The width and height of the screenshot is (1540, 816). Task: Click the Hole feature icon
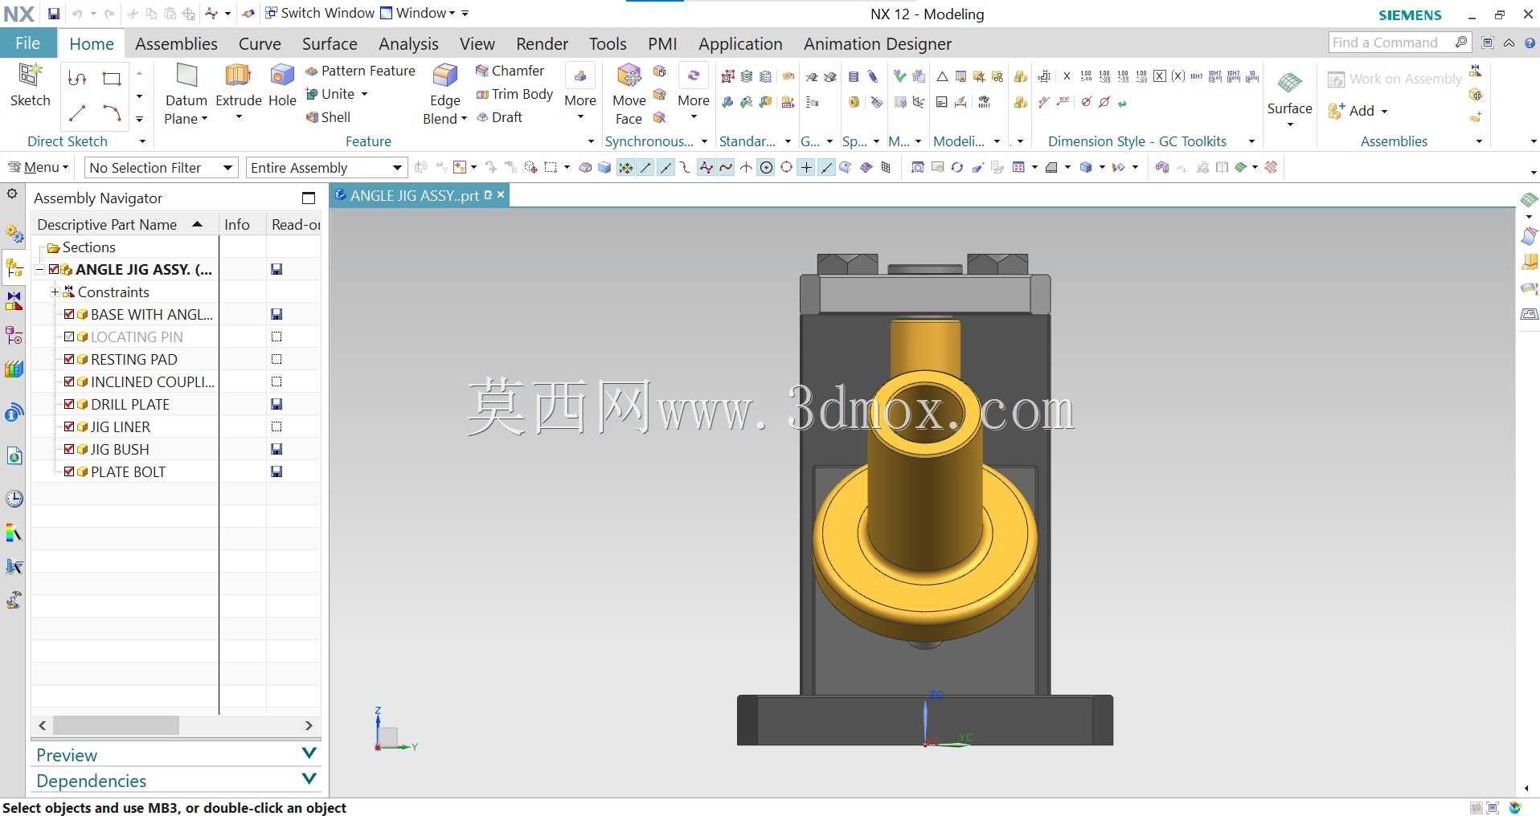(x=282, y=76)
